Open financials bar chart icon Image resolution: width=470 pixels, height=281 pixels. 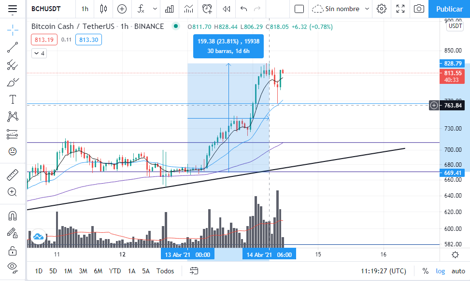click(170, 9)
